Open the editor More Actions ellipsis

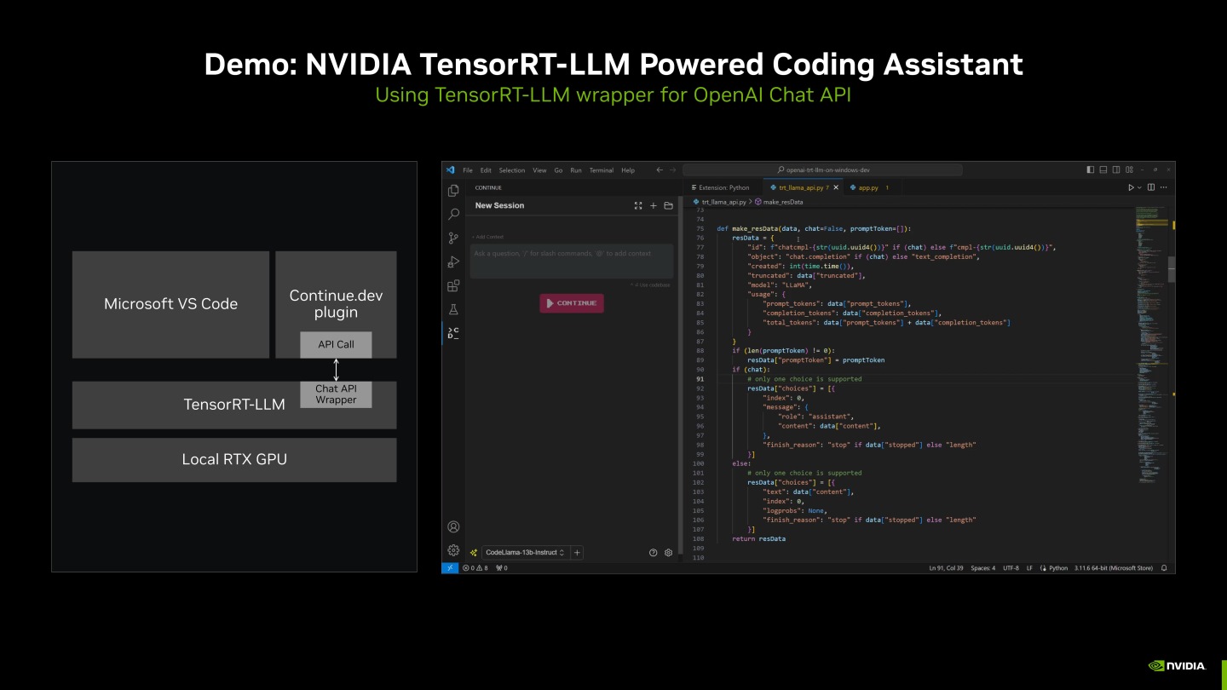point(1164,187)
